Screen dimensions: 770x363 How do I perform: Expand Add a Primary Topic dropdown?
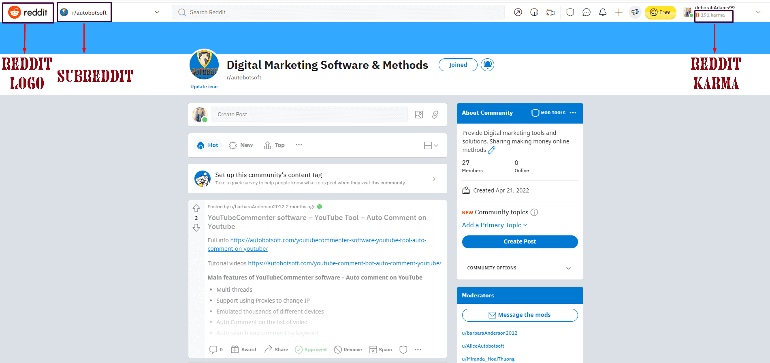495,225
